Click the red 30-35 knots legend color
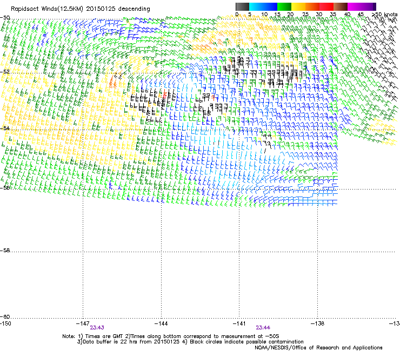The height and width of the screenshot is (351, 400). point(326,6)
